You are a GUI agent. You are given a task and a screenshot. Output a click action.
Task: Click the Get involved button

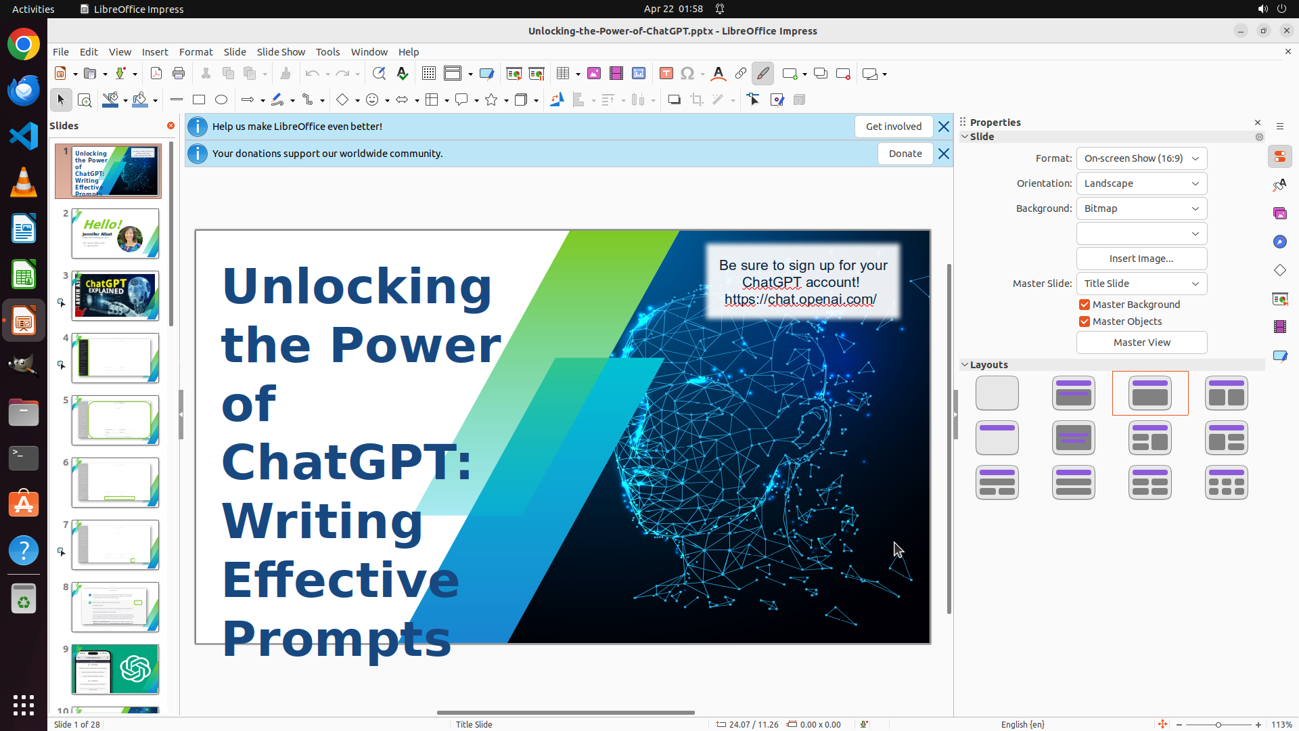[893, 127]
